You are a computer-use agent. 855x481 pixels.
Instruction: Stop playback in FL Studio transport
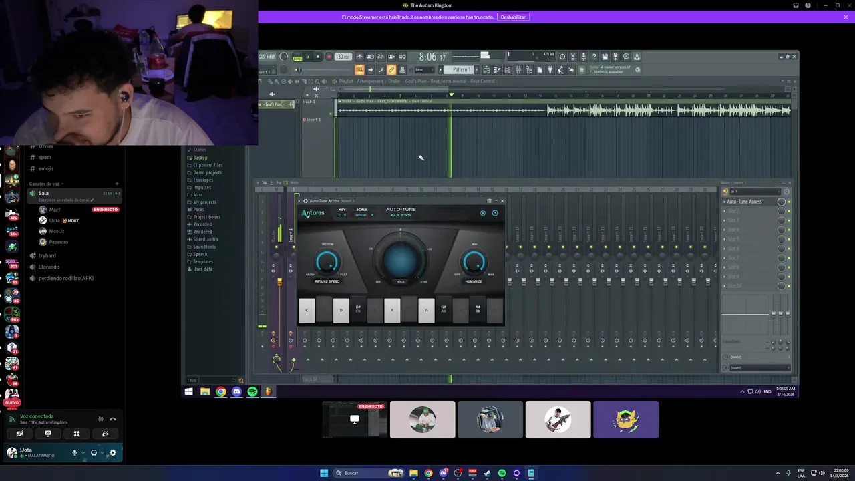(318, 57)
